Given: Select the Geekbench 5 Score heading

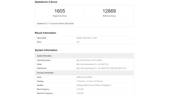Looking at the screenshot, I should pos(46,2).
